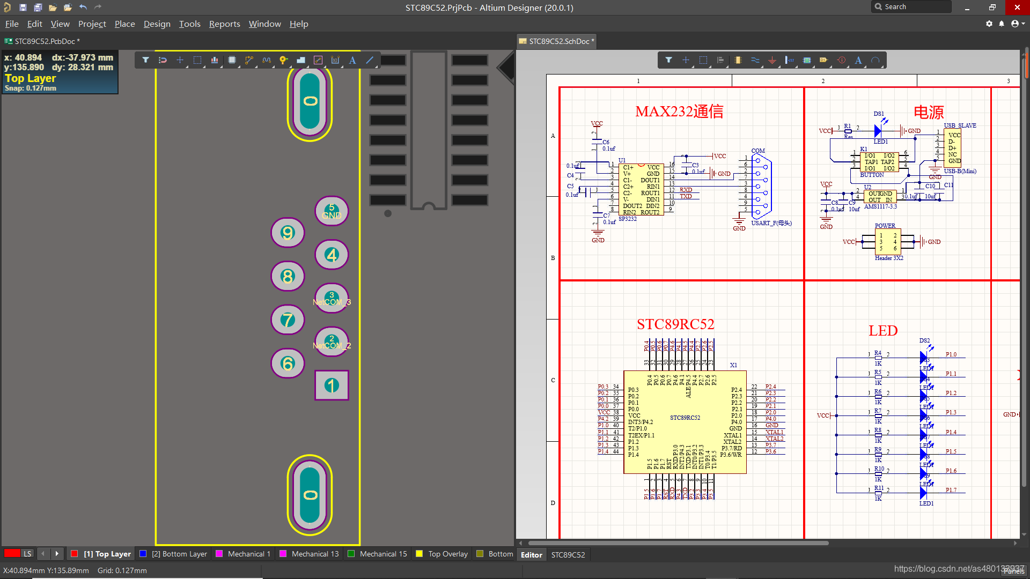Select the interactive routing tool in PCB toolbar

coord(249,60)
